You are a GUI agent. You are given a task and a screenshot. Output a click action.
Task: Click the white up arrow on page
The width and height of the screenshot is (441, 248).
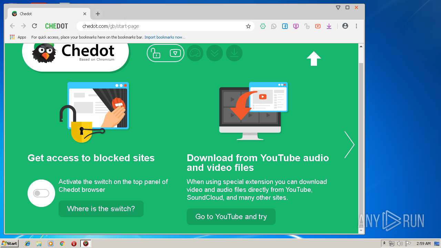314,59
